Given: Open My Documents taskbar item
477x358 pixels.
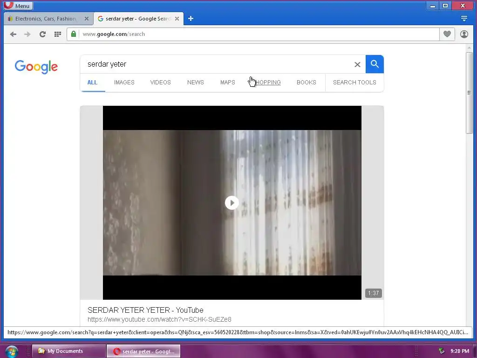Looking at the screenshot, I should point(69,351).
